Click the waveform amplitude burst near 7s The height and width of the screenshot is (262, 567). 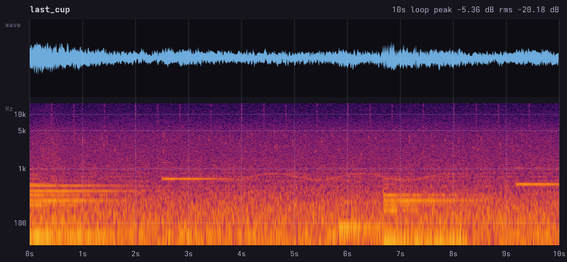tap(389, 56)
